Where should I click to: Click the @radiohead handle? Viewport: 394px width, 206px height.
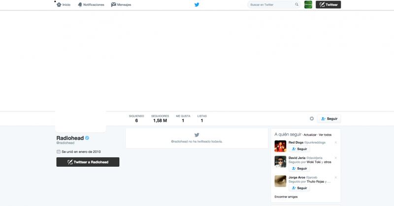66,143
